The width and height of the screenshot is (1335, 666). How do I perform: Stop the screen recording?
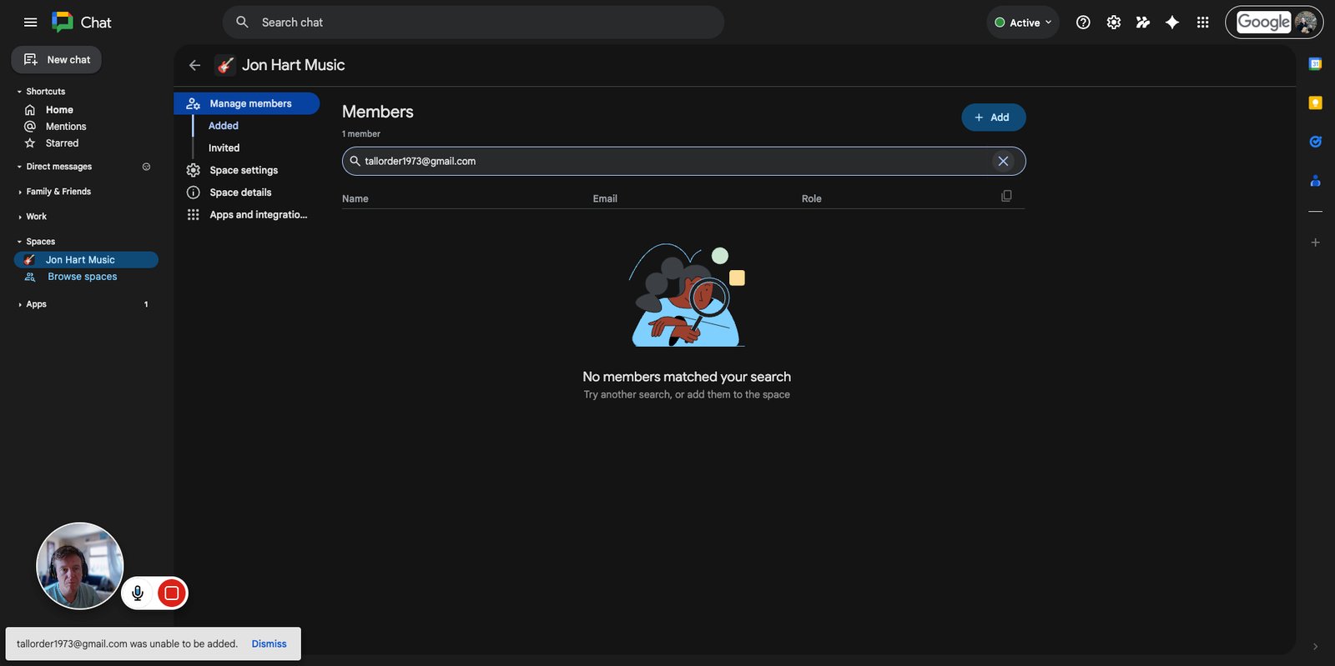click(172, 593)
